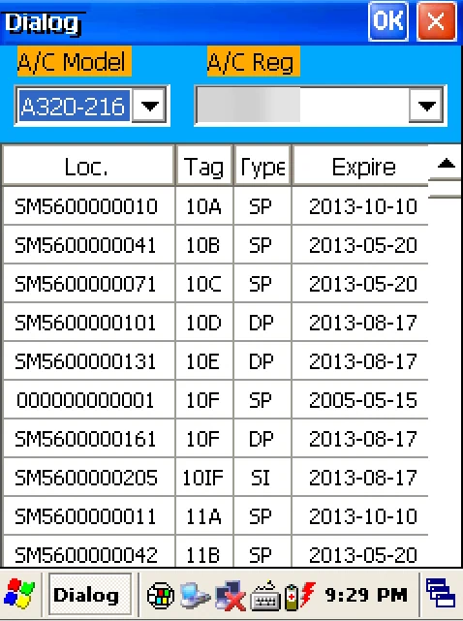Image resolution: width=463 pixels, height=621 pixels.
Task: Click the colorful globe tray icon
Action: 161,595
